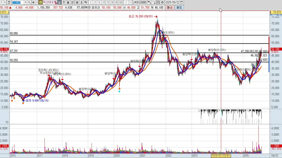The height and width of the screenshot is (158, 282).
Task: Click the save chart floppy icon
Action: point(158,2)
